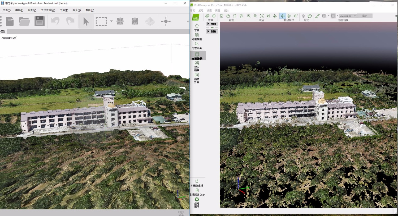Open point selection mode dropdown arrow
Viewport: 398px width, 216px height.
click(328, 16)
